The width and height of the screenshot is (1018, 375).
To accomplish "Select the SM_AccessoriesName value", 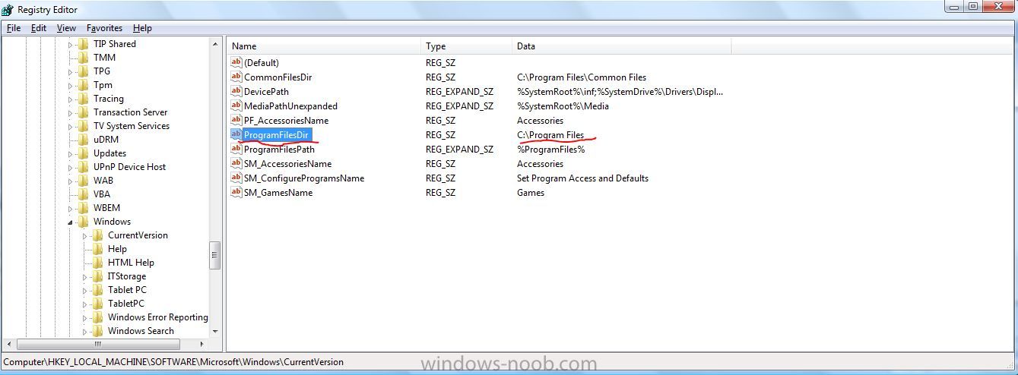I will tap(287, 163).
